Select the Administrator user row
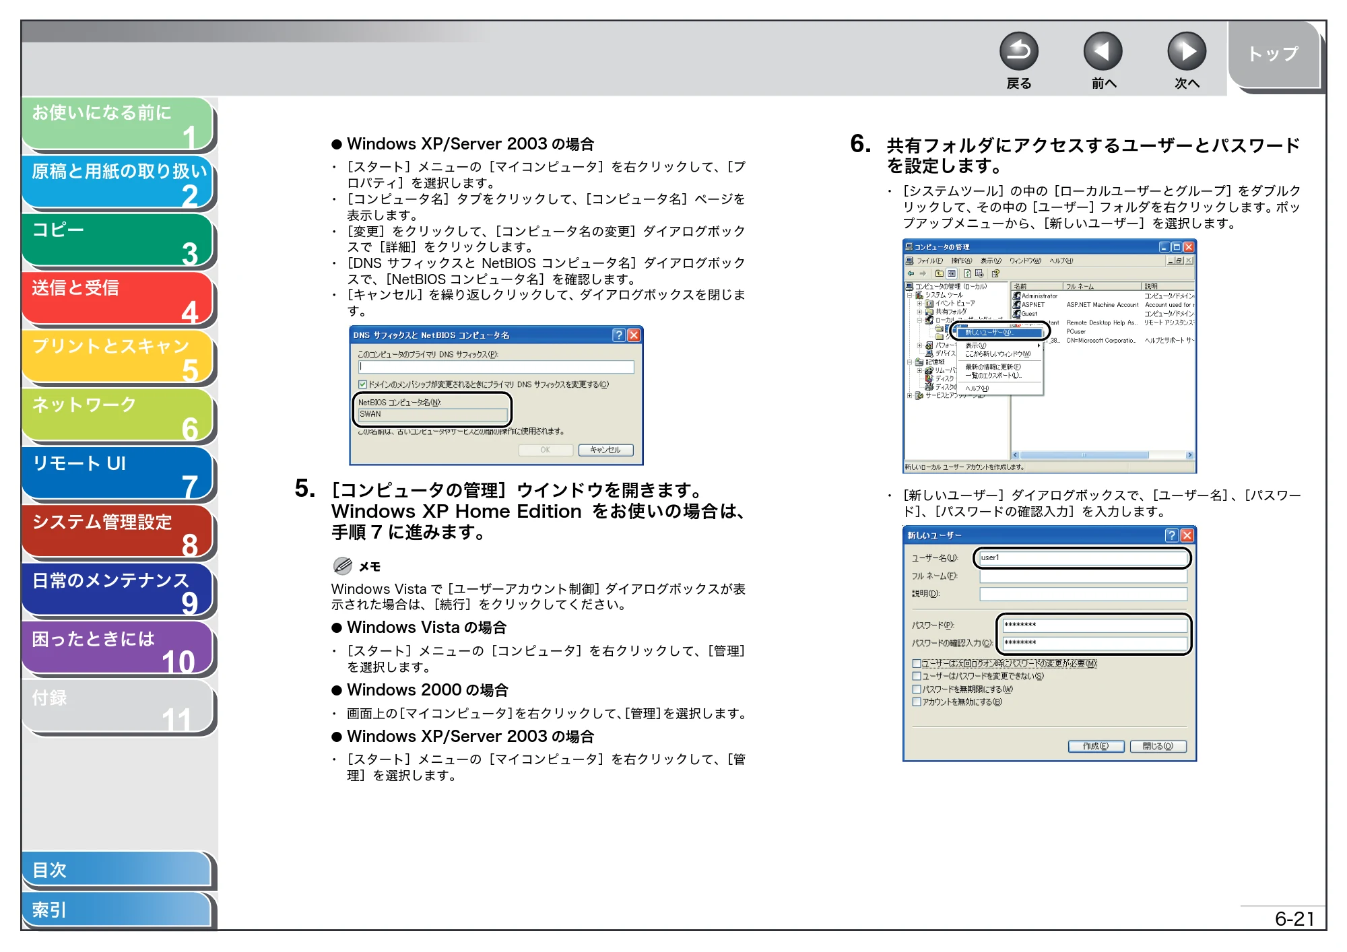Image resolution: width=1347 pixels, height=952 pixels. (x=1036, y=296)
